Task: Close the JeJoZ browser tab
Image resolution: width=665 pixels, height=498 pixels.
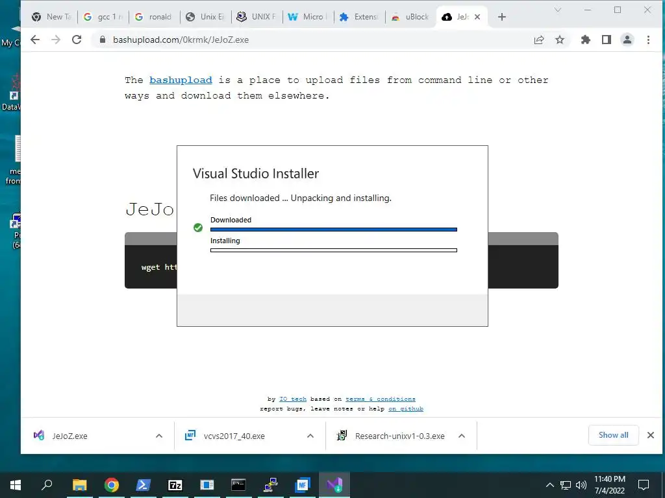Action: tap(477, 17)
